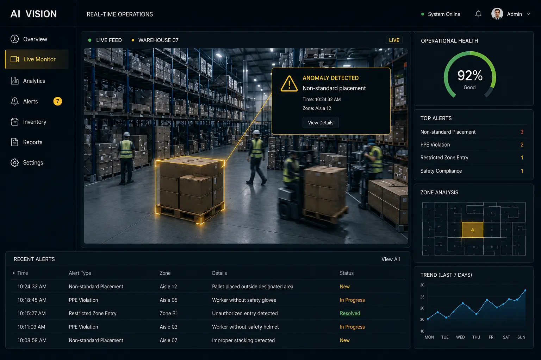Click the Overview compass icon
Screen dimensions: 541x360
(x=14, y=39)
